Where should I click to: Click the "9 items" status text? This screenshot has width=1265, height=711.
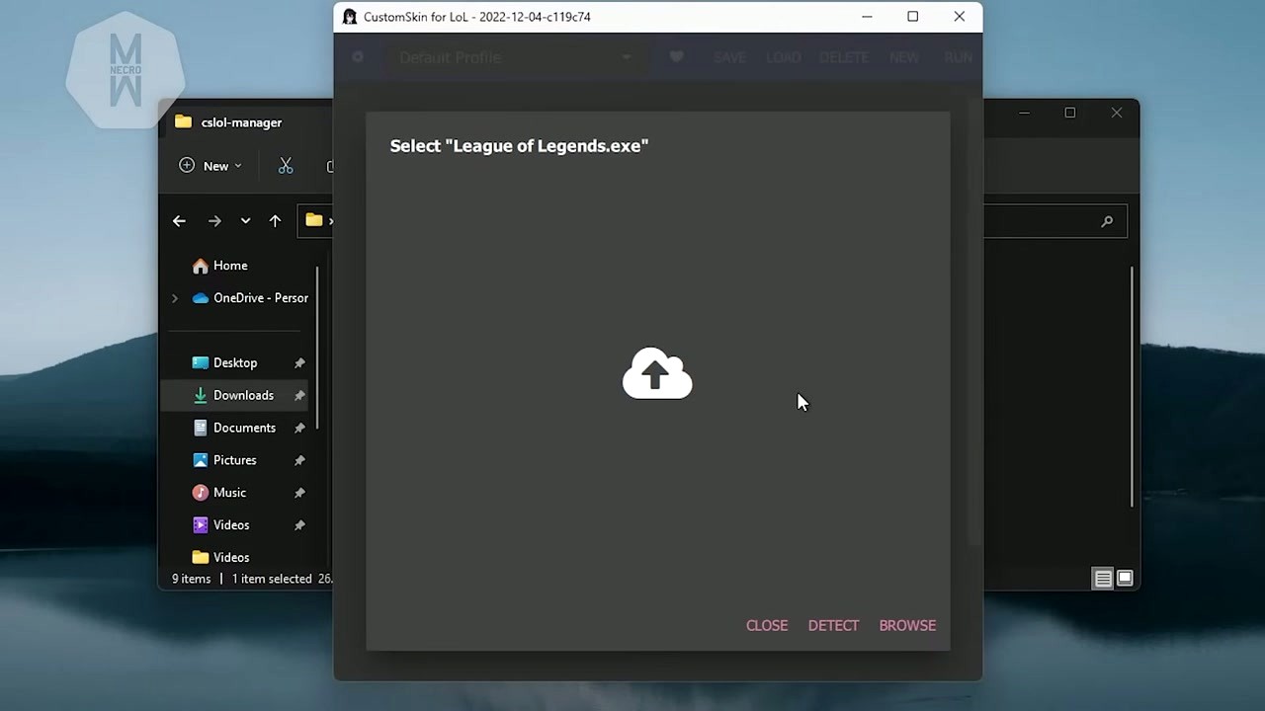[x=192, y=579]
